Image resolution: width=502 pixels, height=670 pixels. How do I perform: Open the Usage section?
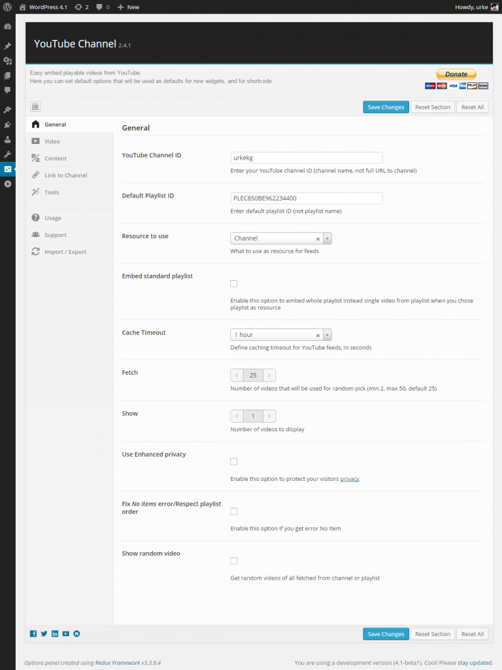(69, 218)
